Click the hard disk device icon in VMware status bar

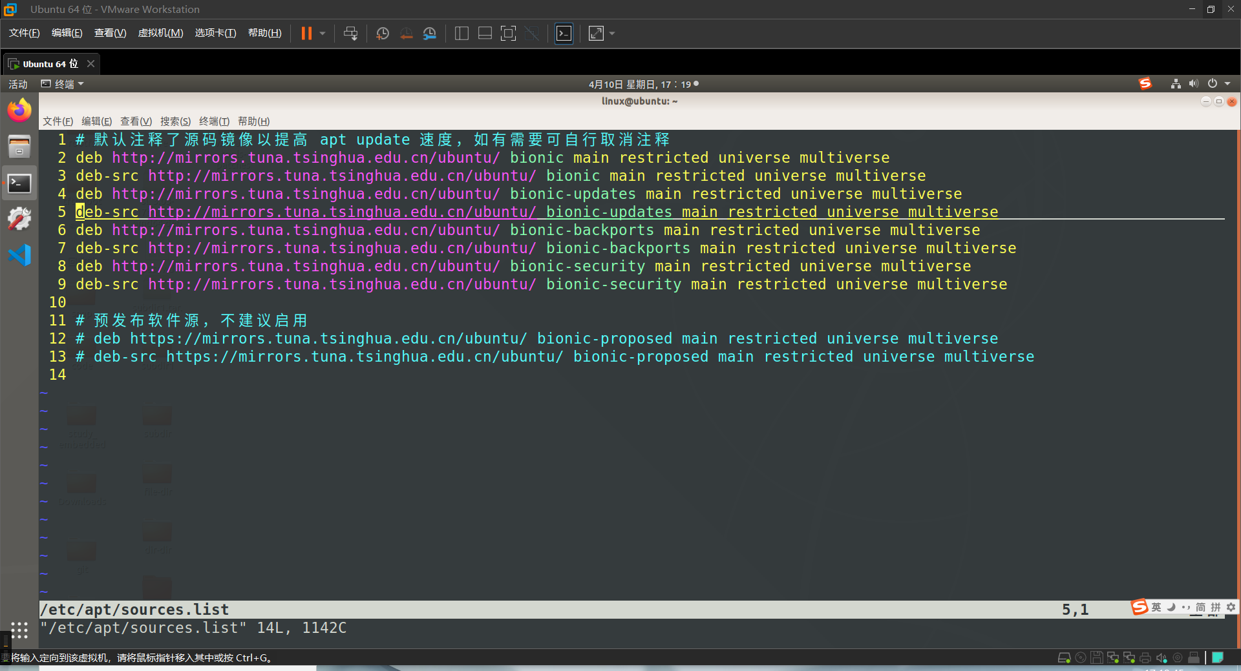click(x=1064, y=657)
